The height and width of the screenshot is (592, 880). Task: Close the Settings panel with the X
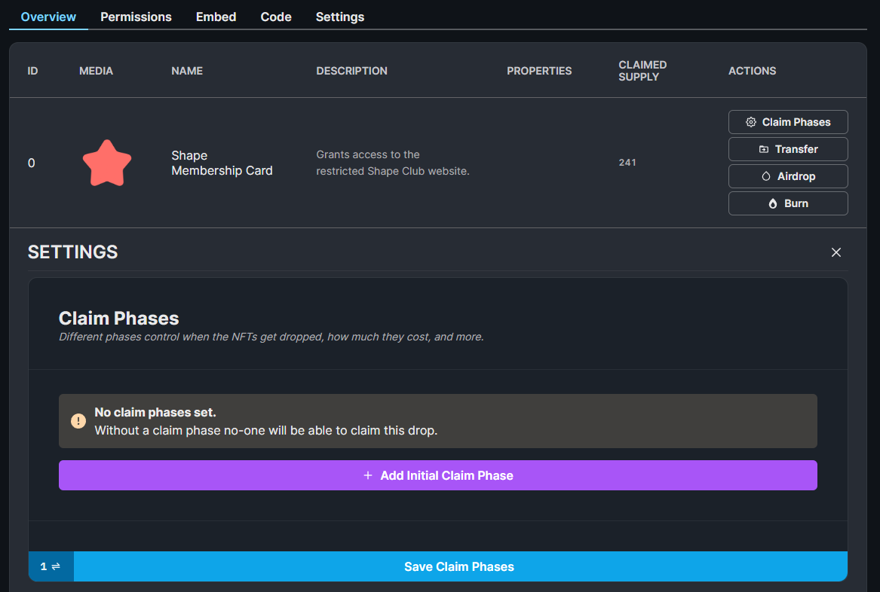(836, 252)
